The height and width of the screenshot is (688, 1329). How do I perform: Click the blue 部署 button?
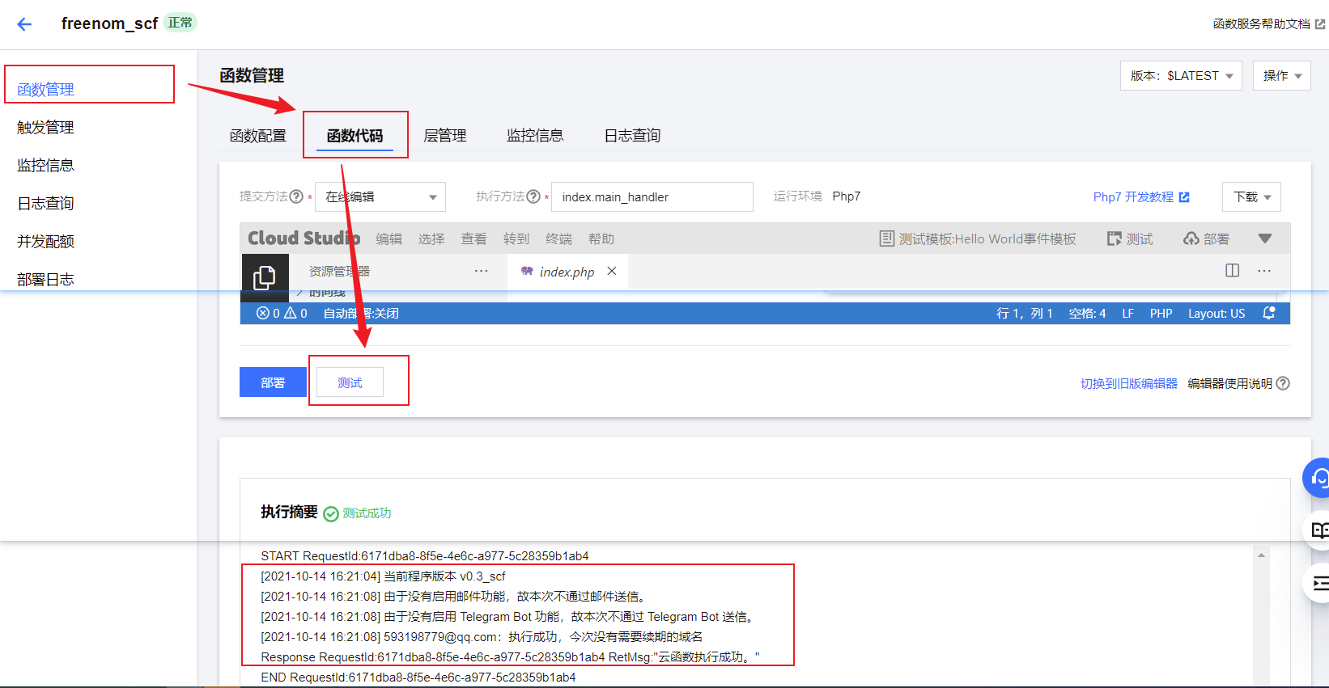(x=273, y=382)
